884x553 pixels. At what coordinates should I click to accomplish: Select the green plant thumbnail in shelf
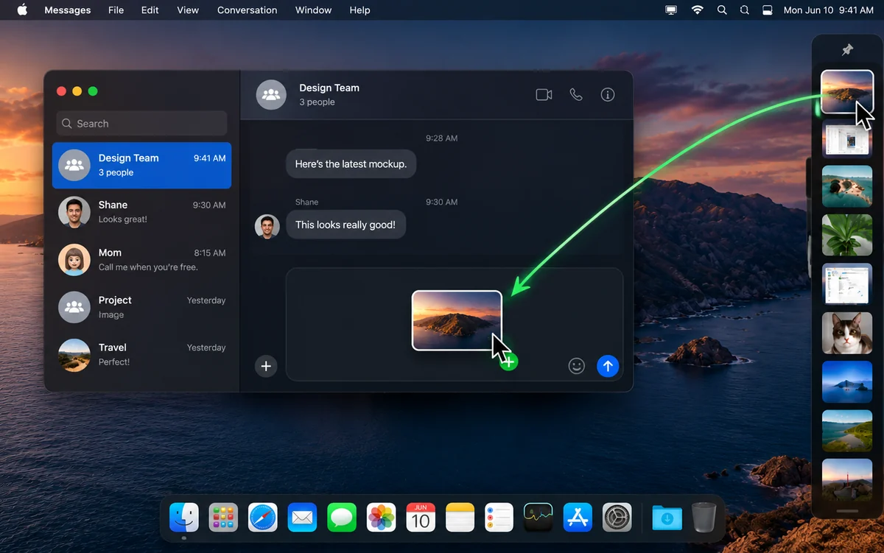pyautogui.click(x=847, y=235)
